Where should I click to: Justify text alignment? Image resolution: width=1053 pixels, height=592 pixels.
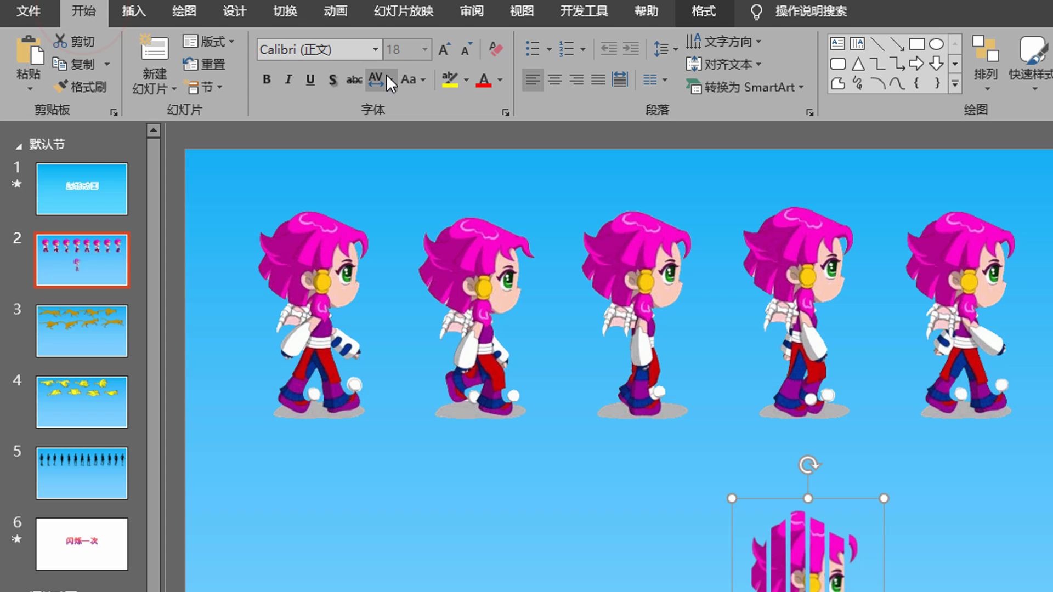(x=598, y=80)
